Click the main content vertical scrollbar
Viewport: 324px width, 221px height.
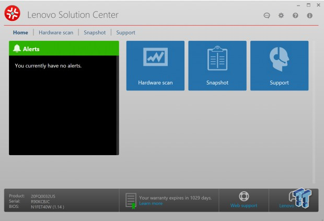click(314, 112)
